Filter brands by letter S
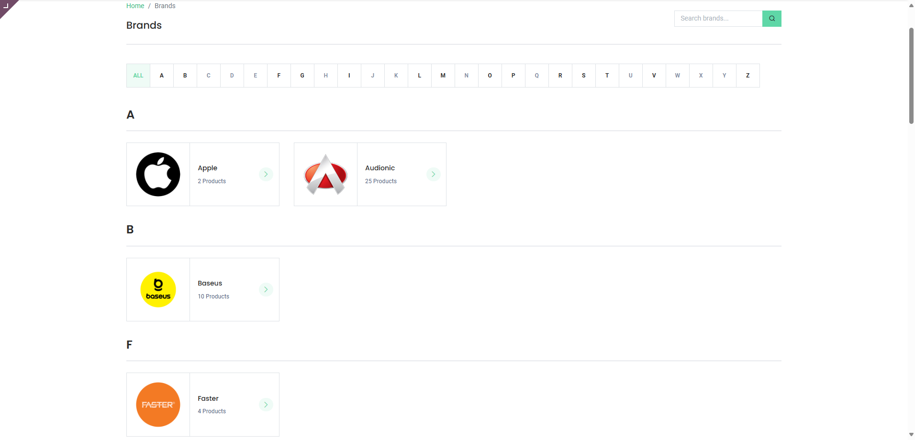Viewport: 915px width, 440px height. point(584,76)
